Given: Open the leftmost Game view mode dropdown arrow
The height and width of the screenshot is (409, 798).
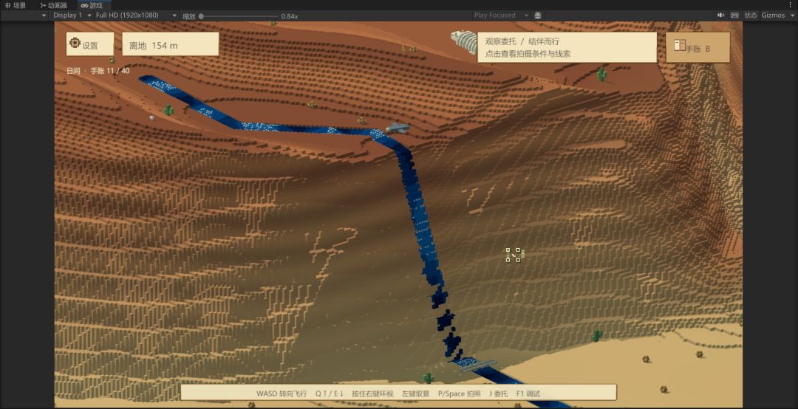Looking at the screenshot, I should coord(44,16).
